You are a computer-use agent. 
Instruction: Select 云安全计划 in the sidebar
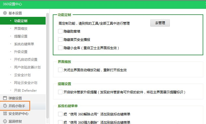[x=23, y=75]
